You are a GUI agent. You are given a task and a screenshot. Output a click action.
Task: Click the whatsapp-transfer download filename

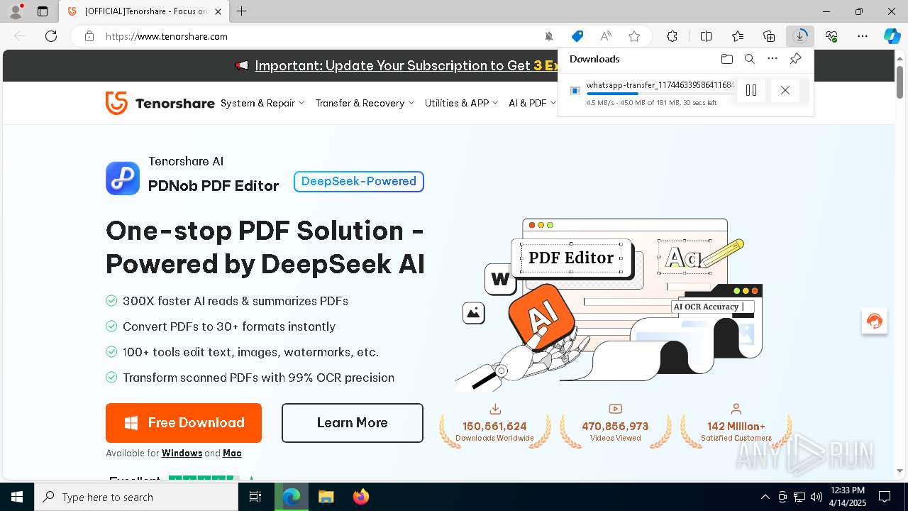[x=660, y=85]
